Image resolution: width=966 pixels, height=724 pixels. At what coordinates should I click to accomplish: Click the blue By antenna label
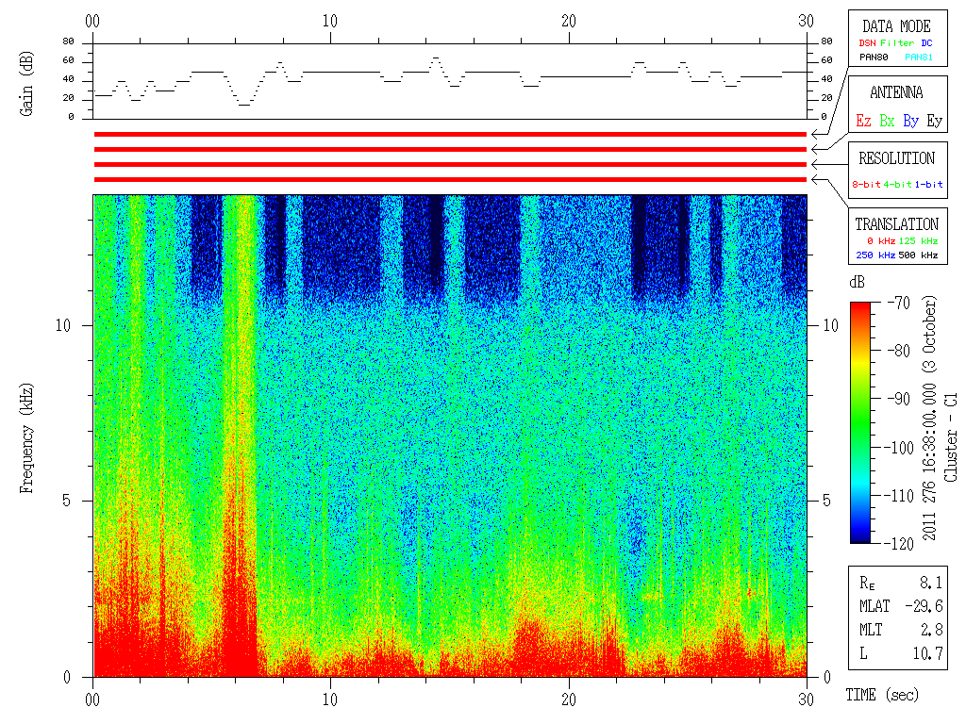910,121
